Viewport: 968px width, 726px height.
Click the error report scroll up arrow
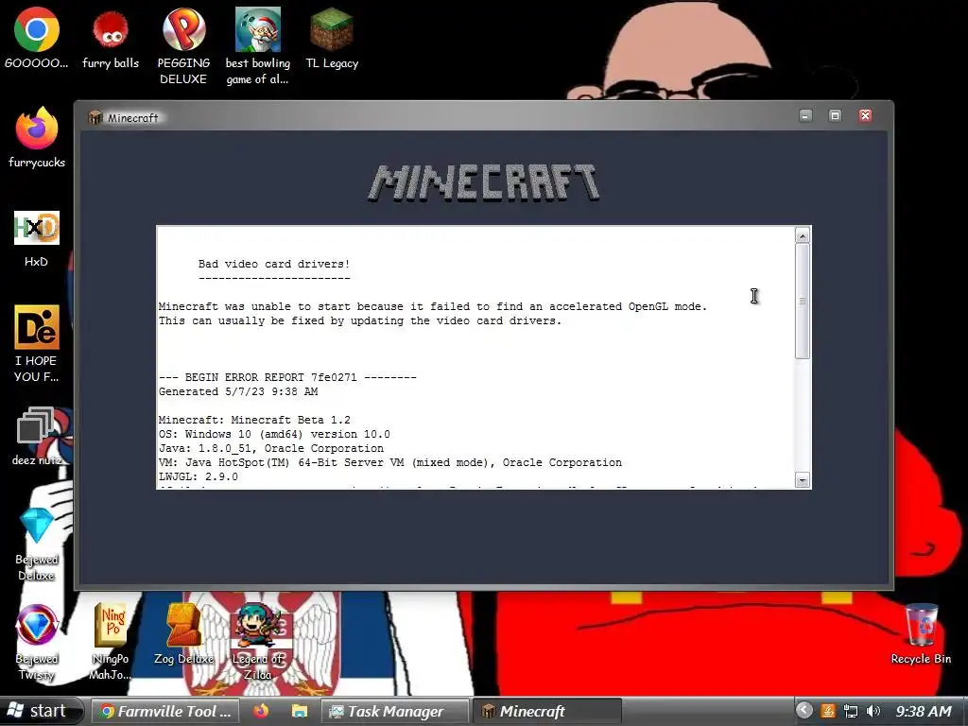click(x=802, y=235)
